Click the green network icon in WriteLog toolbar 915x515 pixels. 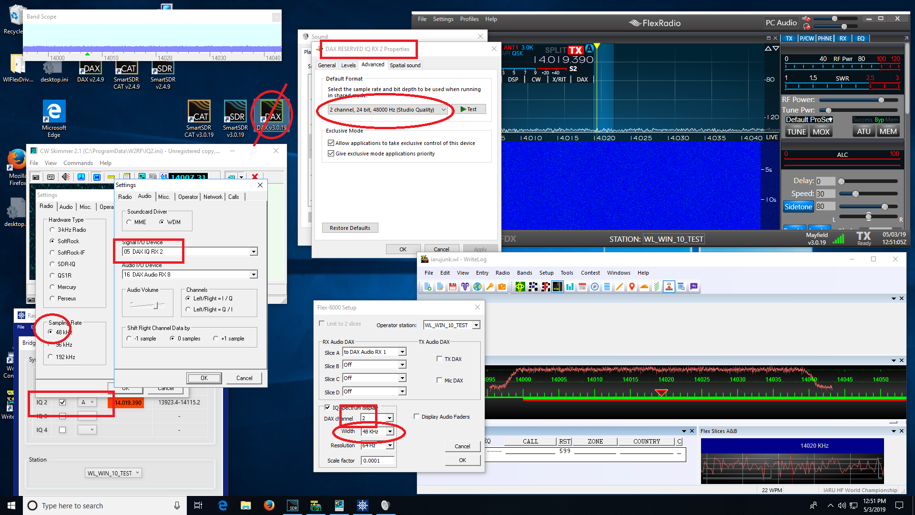click(x=520, y=287)
